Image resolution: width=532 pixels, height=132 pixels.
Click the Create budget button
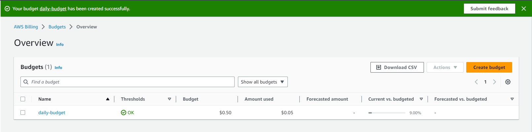pos(489,67)
